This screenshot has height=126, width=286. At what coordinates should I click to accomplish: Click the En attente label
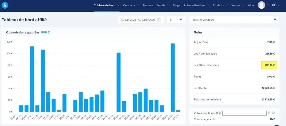[x=200, y=88]
